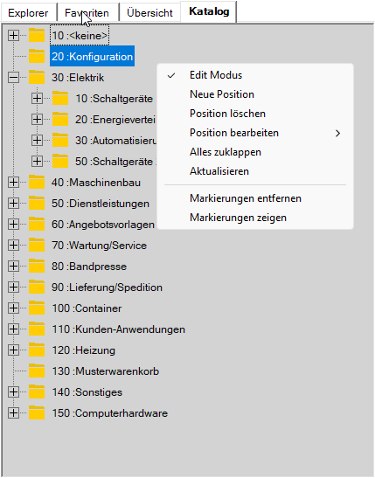This screenshot has height=478, width=375.
Task: Click the folder icon of 40 :Maschinenbau
Action: click(x=37, y=183)
